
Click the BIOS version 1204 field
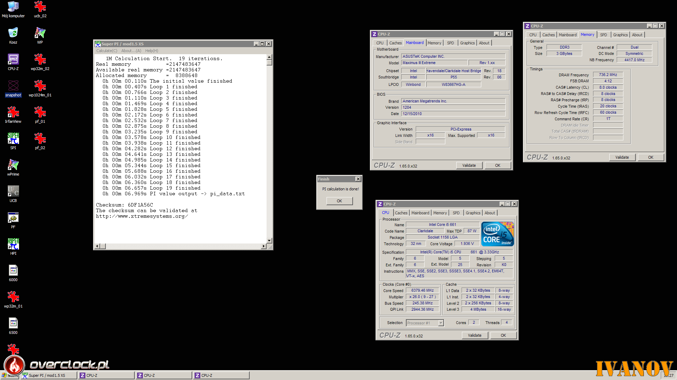453,107
